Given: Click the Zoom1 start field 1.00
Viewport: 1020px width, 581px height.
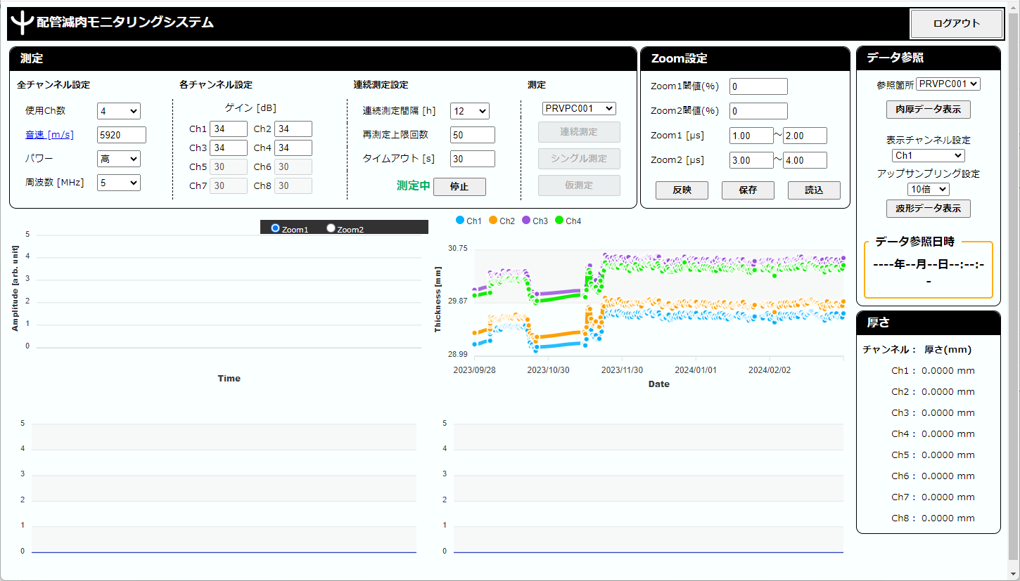Looking at the screenshot, I should tap(751, 136).
